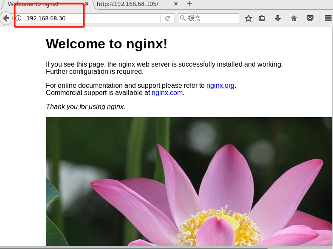The image size is (333, 249).
Task: Bookmark this page with the star icon
Action: (x=248, y=18)
